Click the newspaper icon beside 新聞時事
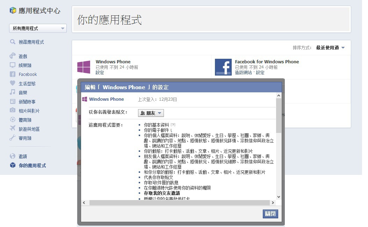 [x=13, y=101]
